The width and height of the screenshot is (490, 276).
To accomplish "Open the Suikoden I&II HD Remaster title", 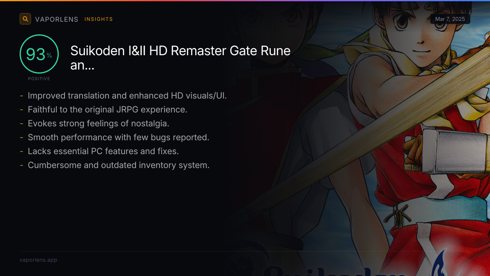I will point(180,51).
